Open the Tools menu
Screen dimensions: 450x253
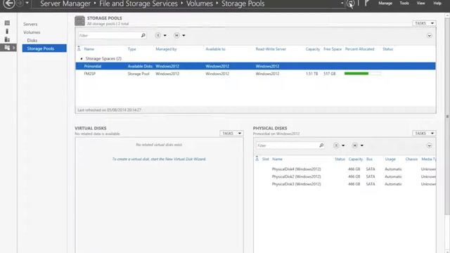[x=404, y=3]
